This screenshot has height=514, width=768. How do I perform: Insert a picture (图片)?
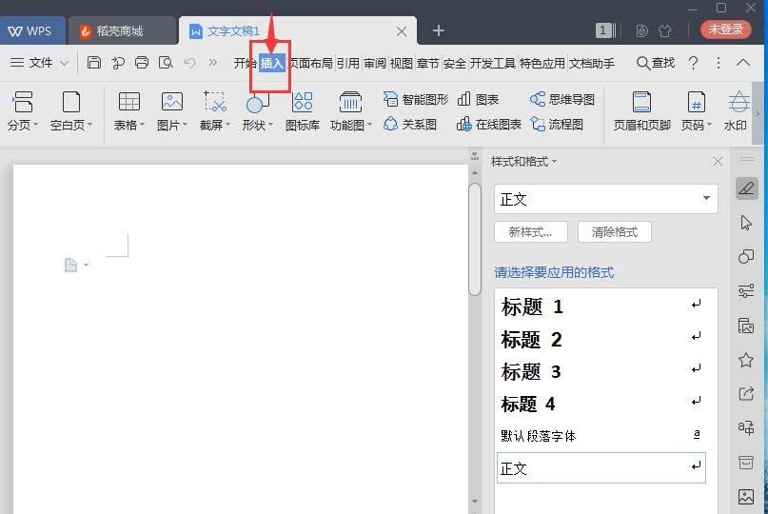coord(172,111)
